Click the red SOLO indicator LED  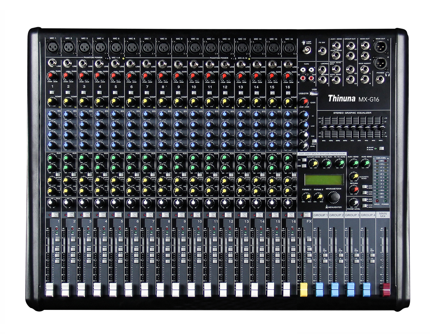tap(377, 201)
